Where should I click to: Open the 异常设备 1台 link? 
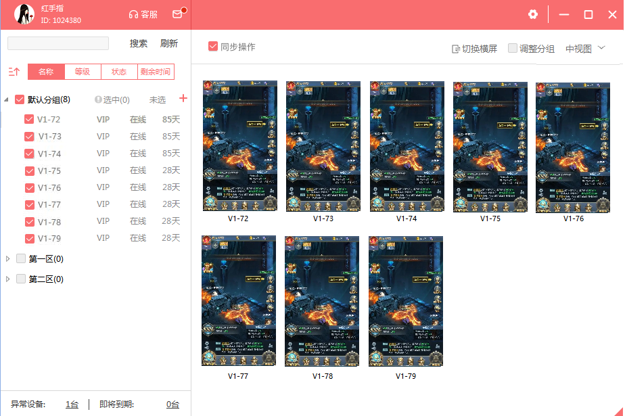[72, 405]
